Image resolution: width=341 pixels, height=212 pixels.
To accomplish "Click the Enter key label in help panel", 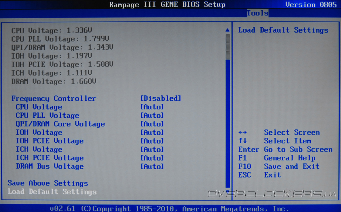I will click(x=249, y=149).
